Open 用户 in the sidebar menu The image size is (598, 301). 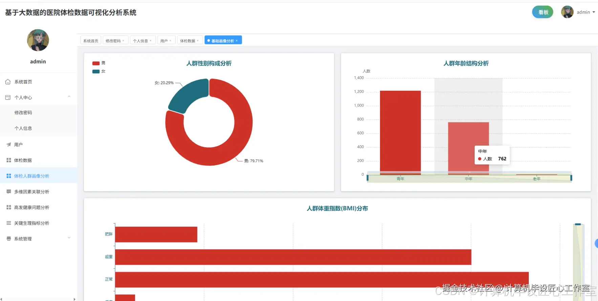39,144
